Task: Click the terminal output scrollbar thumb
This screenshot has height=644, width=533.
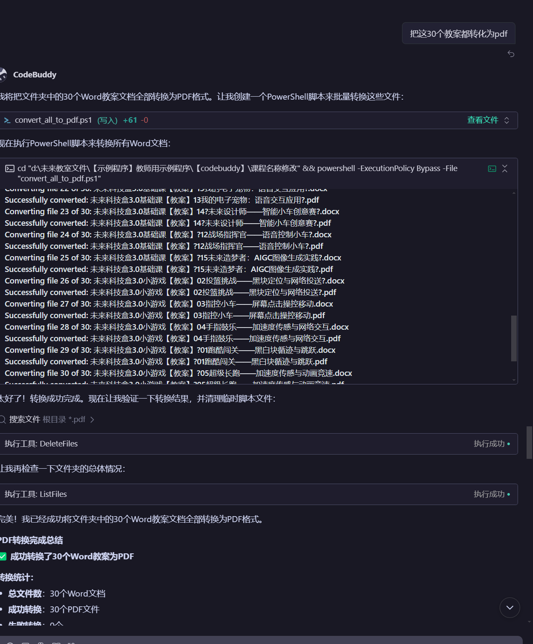Action: click(514, 338)
